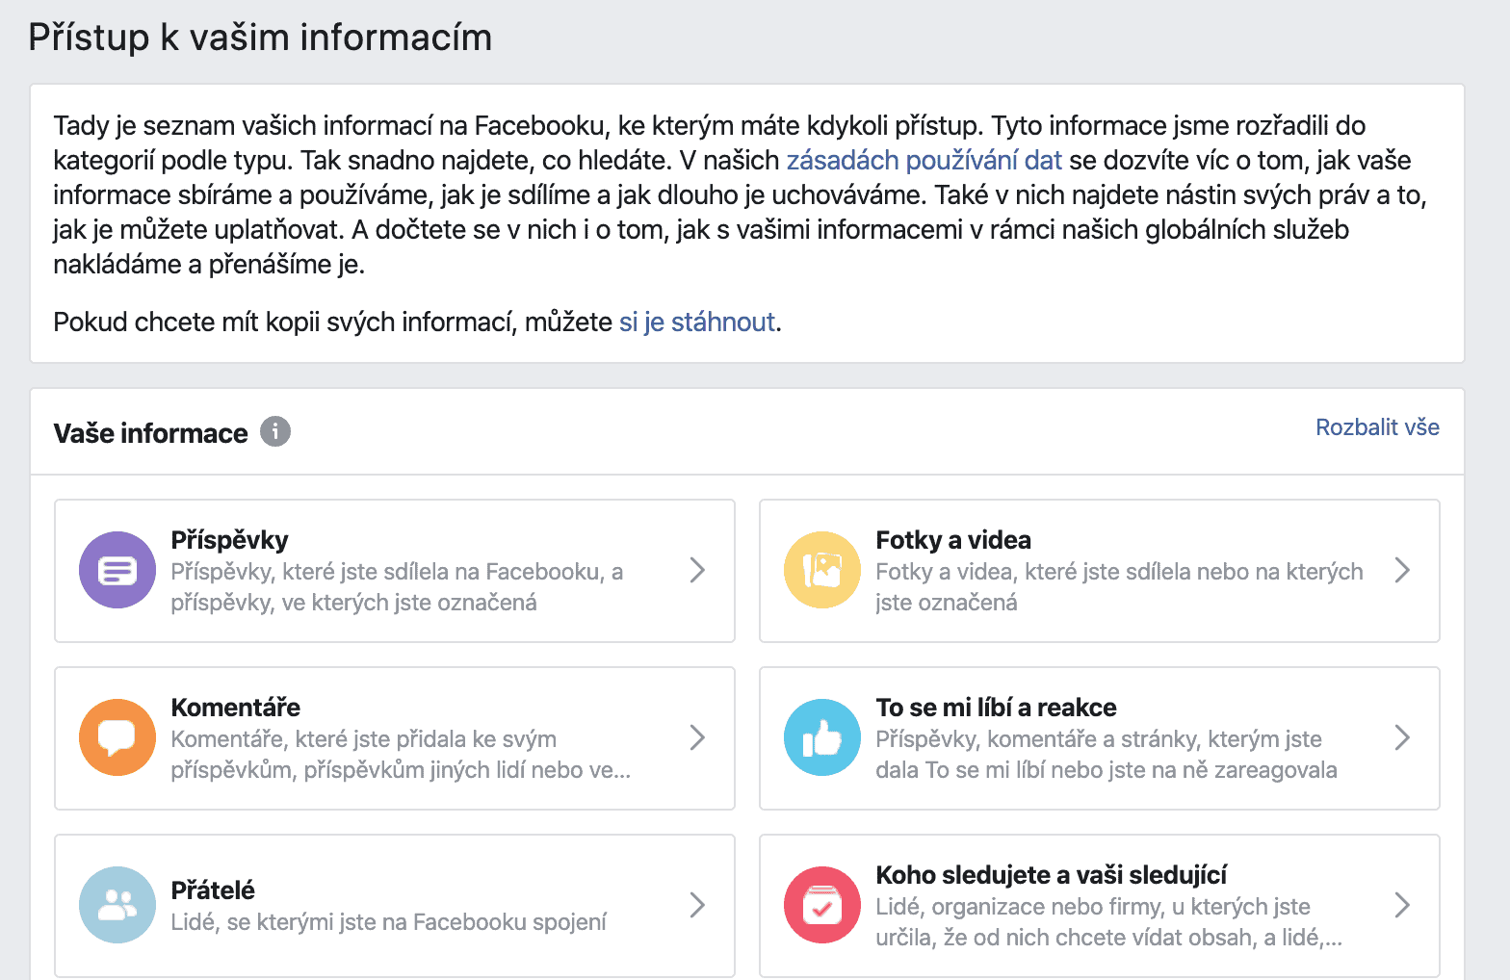The image size is (1510, 980).
Task: Click the Přístup k vašim informacím page title
Action: [x=260, y=38]
